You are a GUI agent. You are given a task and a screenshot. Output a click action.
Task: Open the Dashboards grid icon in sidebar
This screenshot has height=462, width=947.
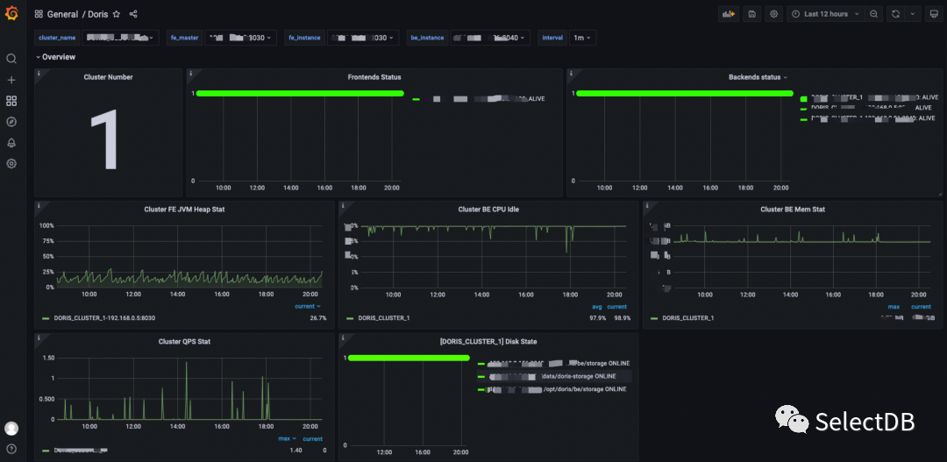tap(11, 101)
